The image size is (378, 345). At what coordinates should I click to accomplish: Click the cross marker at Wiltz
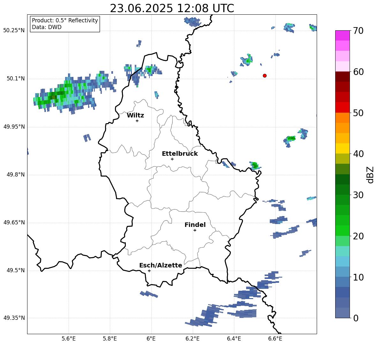tap(137, 121)
